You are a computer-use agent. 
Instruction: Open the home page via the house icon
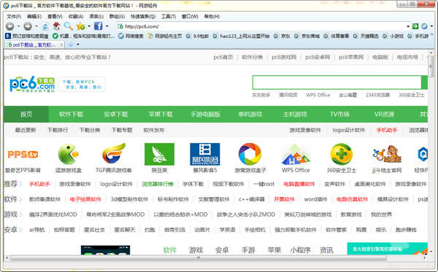(x=57, y=26)
